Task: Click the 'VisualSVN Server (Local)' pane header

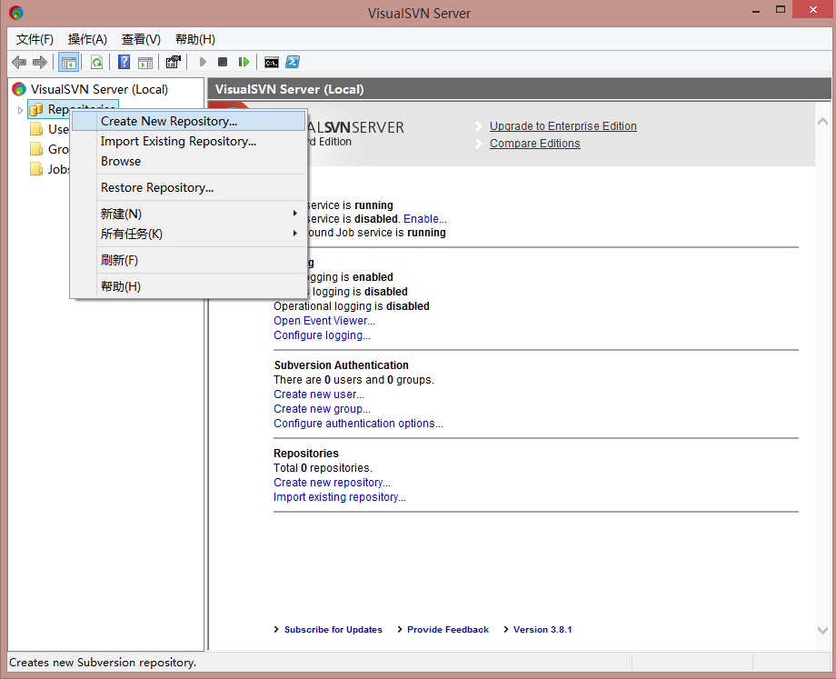Action: click(290, 89)
